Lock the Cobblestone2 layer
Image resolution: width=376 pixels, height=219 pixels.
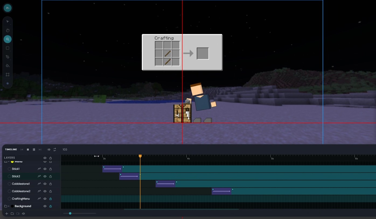(x=50, y=191)
